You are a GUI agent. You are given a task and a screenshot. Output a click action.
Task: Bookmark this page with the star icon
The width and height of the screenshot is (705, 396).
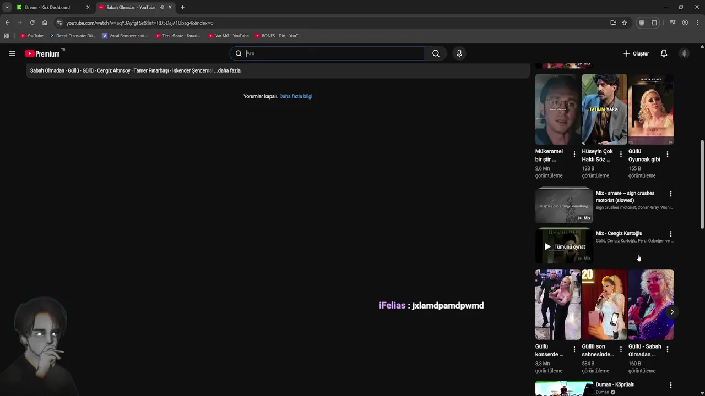(624, 23)
